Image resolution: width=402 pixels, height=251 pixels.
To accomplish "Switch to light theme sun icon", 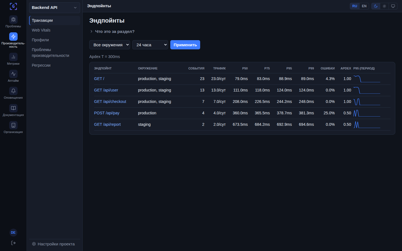I will [384, 6].
